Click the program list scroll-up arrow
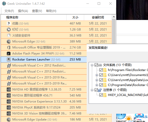Viewport: 148px width, 122px height. click(x=114, y=17)
